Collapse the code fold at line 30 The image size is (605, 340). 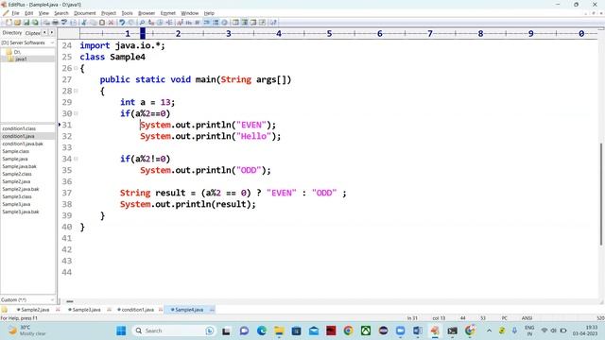click(76, 113)
